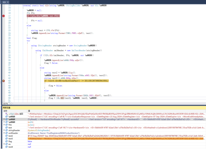Click the 值 column header in locals
This screenshot has height=149, width=206.
tap(29, 111)
